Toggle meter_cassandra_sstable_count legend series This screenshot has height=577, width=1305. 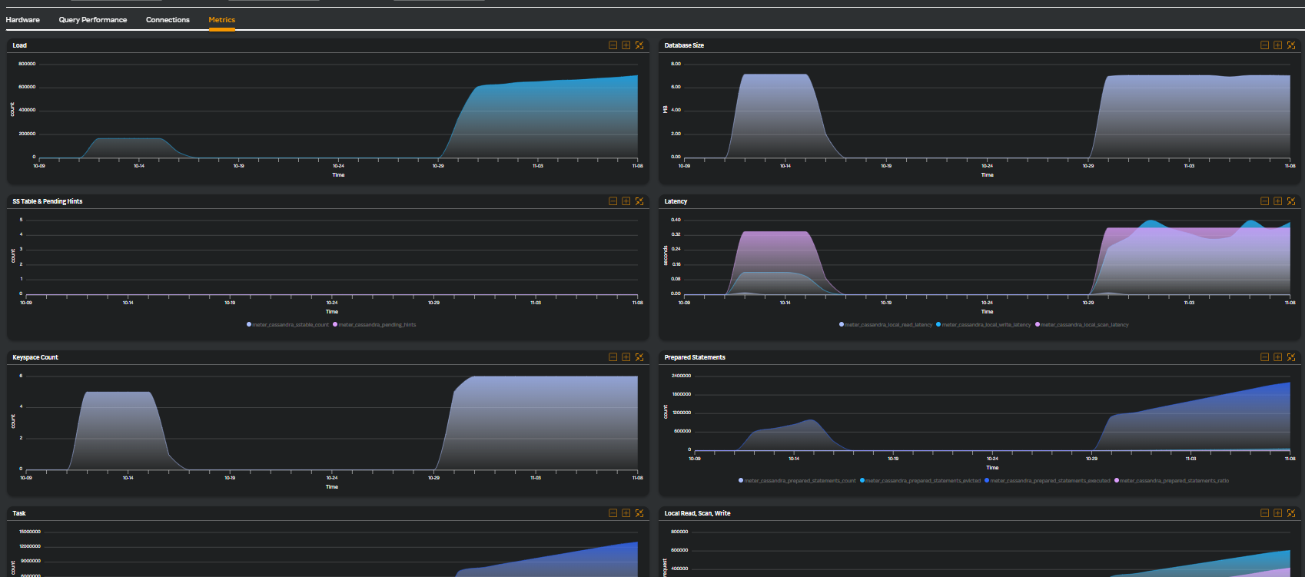tap(288, 325)
